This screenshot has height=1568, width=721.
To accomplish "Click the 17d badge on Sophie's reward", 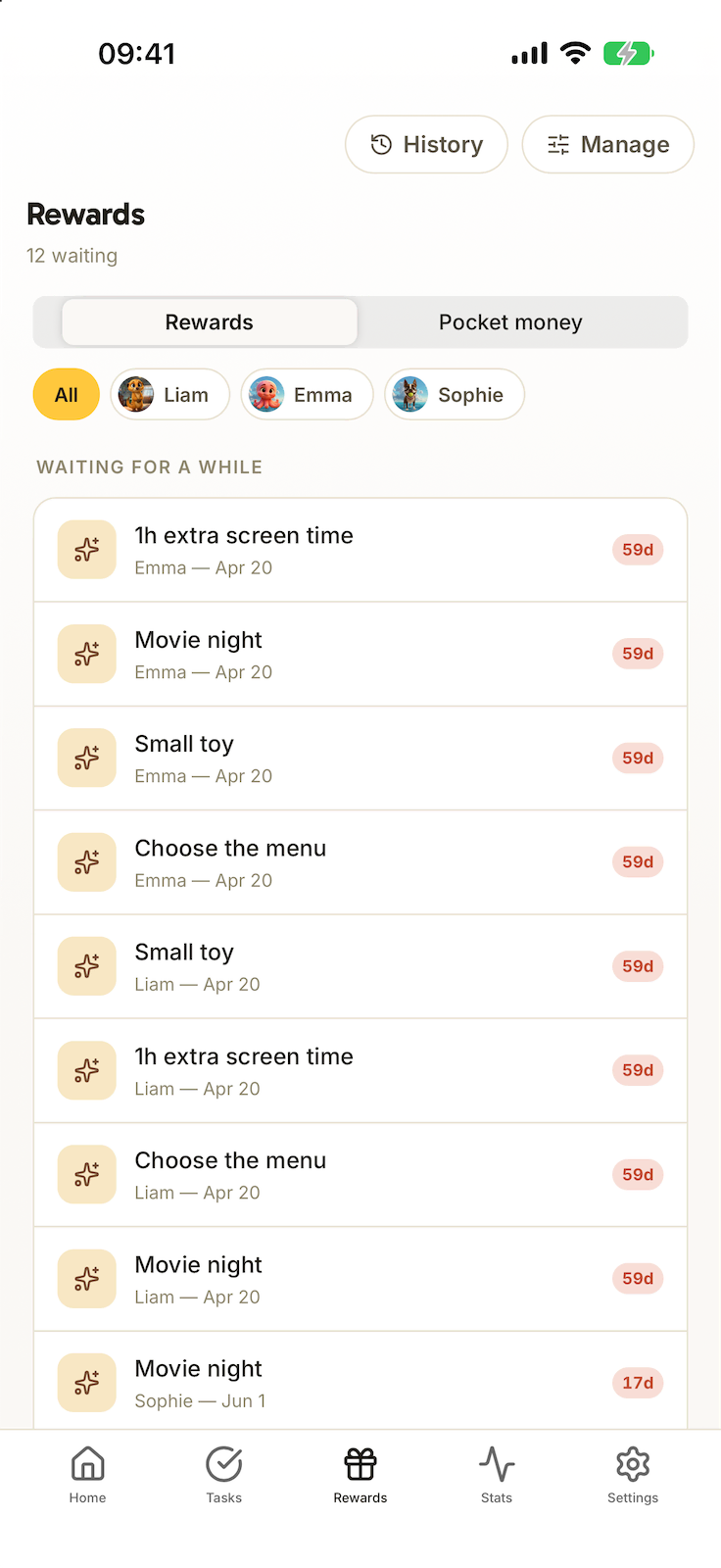I will [638, 1383].
